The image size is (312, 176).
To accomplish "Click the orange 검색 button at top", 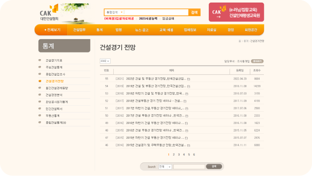I will click(194, 12).
